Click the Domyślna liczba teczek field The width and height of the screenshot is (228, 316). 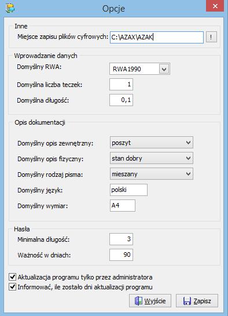click(x=122, y=84)
